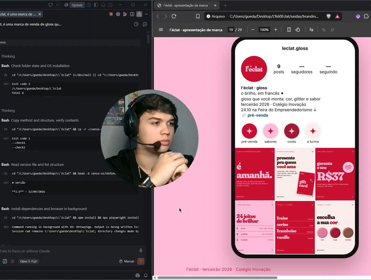
Task: Split the editor with the split icon
Action: (132, 14)
